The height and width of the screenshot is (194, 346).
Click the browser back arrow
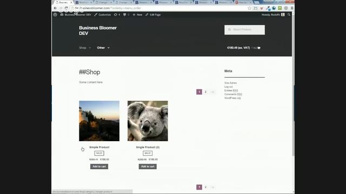coord(55,8)
